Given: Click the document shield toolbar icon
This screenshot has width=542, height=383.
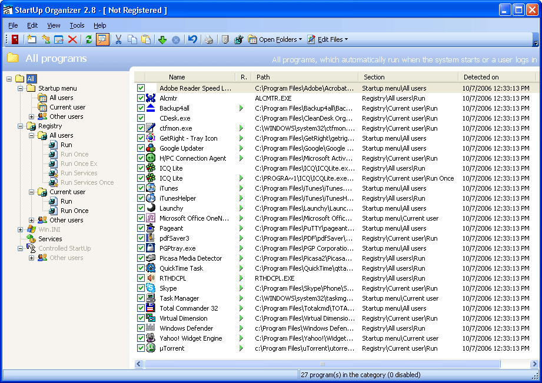Looking at the screenshot, I should [x=225, y=39].
